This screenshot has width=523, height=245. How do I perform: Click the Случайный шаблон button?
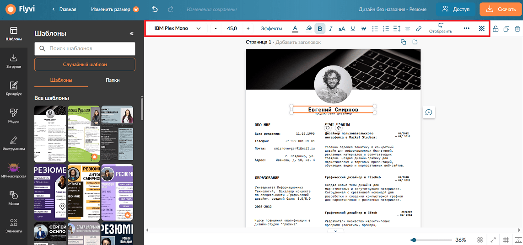85,64
